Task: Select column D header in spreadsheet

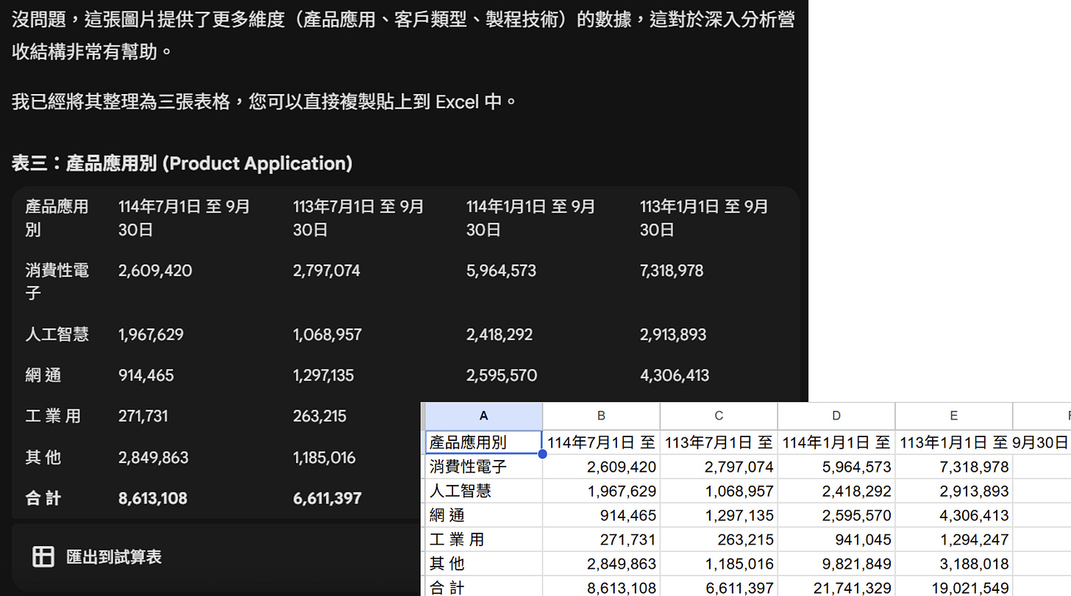Action: click(836, 416)
